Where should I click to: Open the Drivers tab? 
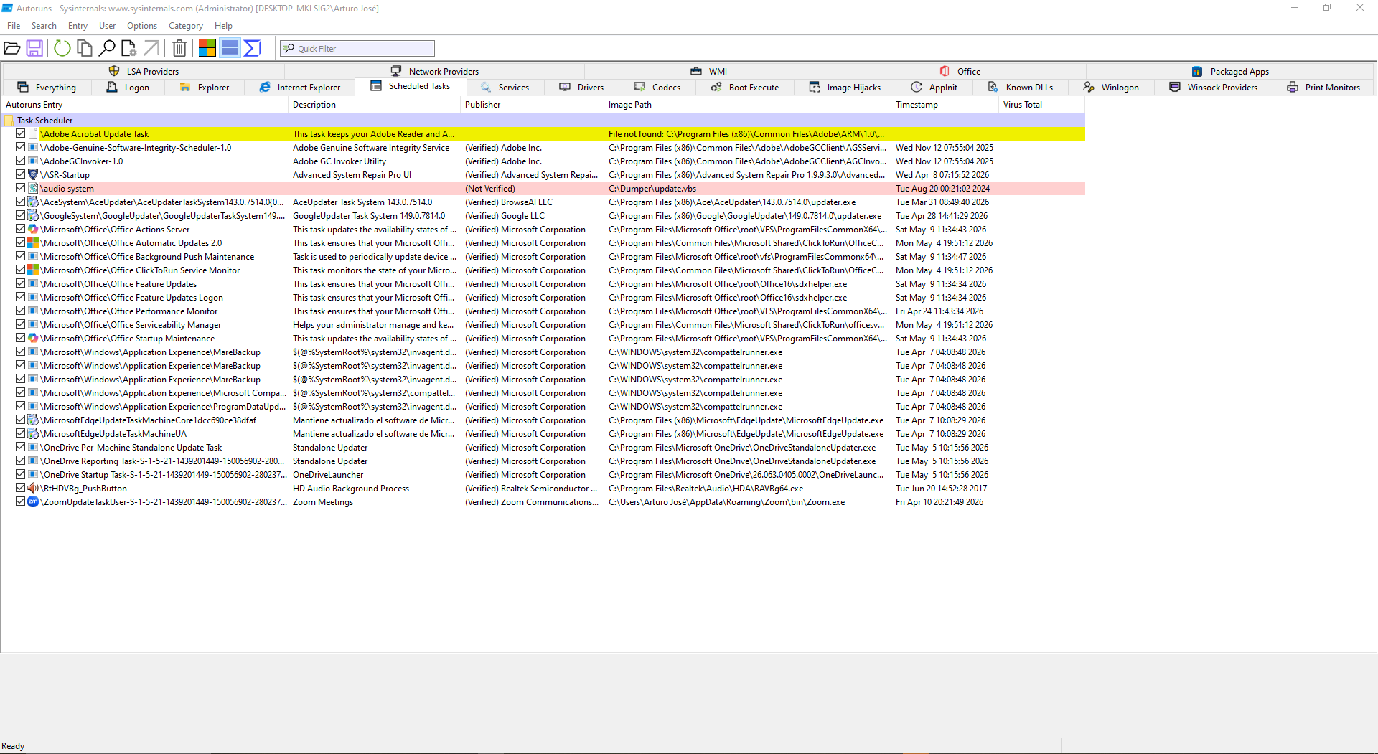[582, 88]
